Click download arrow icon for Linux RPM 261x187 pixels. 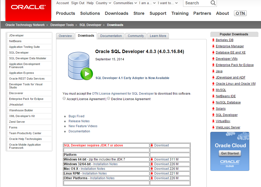click(152, 173)
